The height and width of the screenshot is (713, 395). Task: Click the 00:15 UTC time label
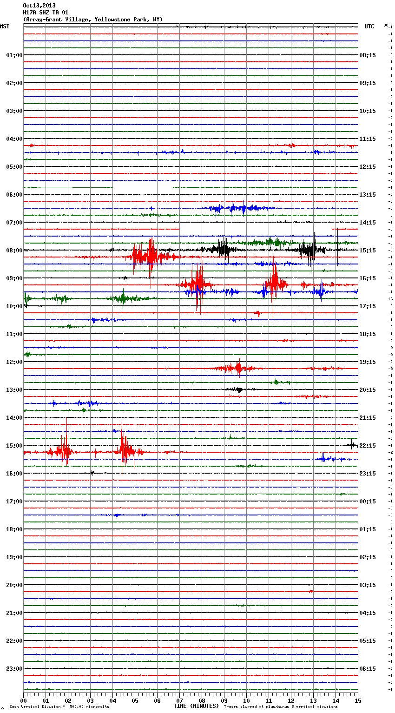pyautogui.click(x=368, y=502)
